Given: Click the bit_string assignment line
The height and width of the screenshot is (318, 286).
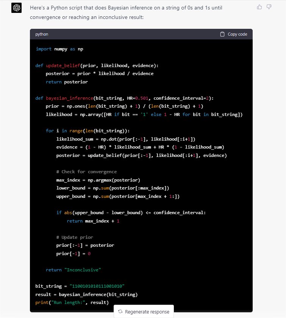Looking at the screenshot, I should (x=80, y=286).
